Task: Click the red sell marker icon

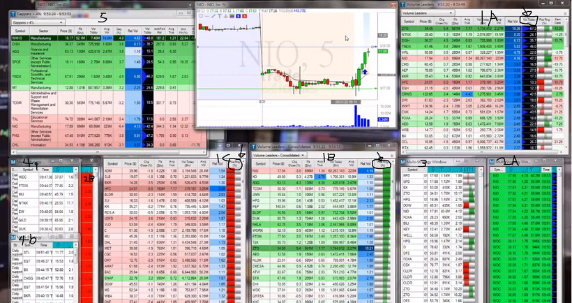Action: 244,16
